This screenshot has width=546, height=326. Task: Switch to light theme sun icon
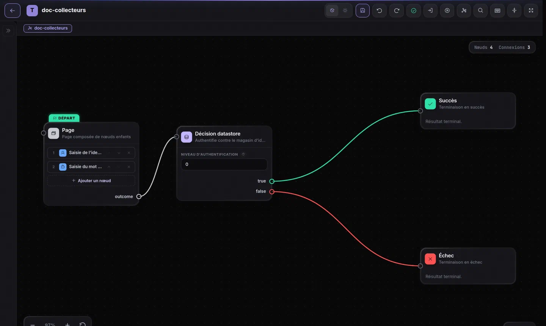point(345,11)
